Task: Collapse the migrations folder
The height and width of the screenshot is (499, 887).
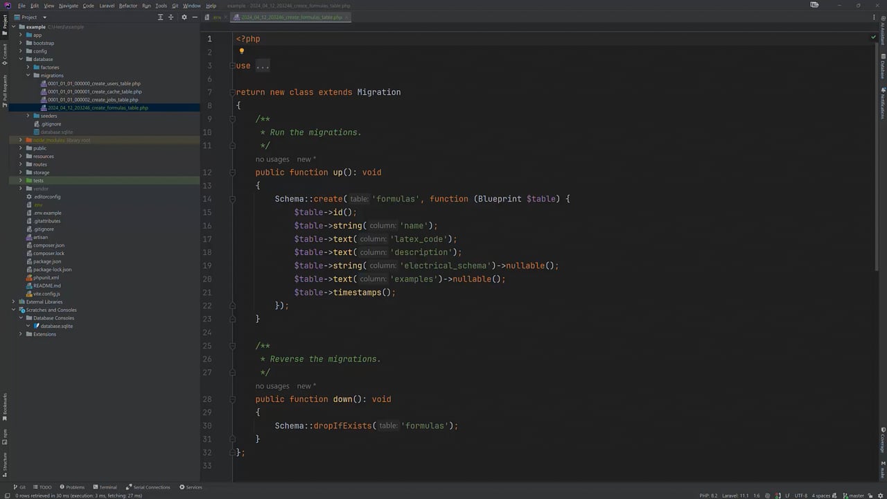Action: click(28, 76)
